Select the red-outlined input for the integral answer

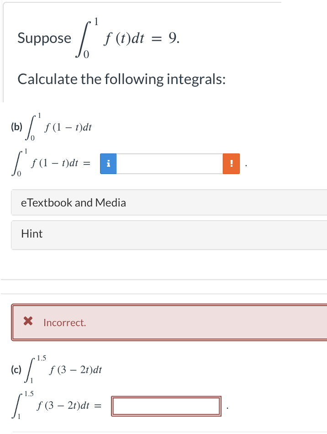tap(166, 405)
